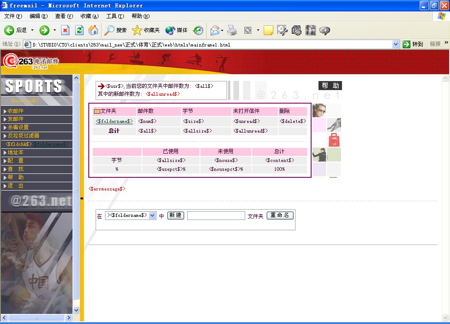Click the Stop loading icon
This screenshot has height=324, width=450.
pyautogui.click(x=65, y=30)
